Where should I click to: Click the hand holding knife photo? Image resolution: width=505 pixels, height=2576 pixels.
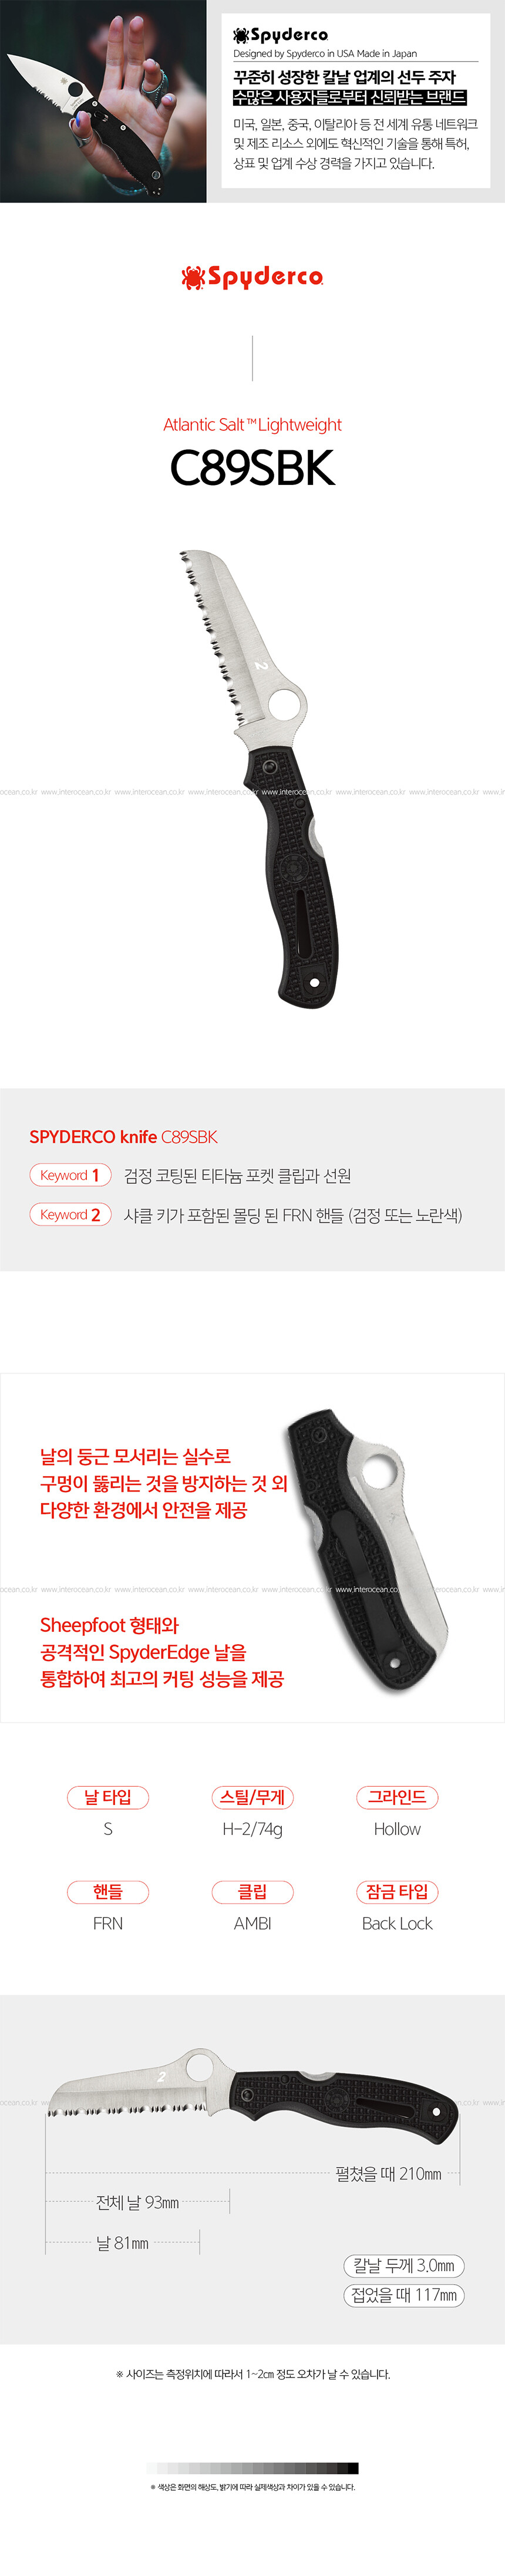tap(103, 101)
